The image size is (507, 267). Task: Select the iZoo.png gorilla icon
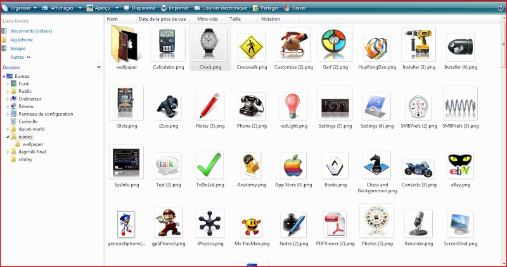(x=168, y=107)
